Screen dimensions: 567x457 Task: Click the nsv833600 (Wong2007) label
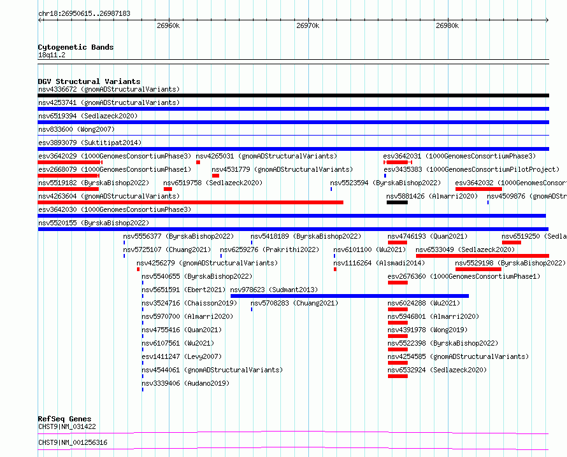pyautogui.click(x=76, y=129)
